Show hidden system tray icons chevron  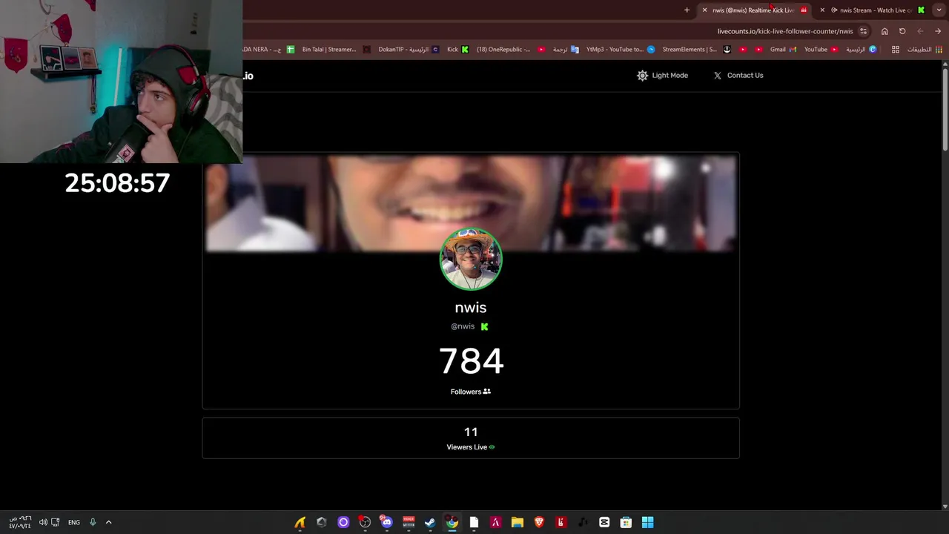click(108, 522)
